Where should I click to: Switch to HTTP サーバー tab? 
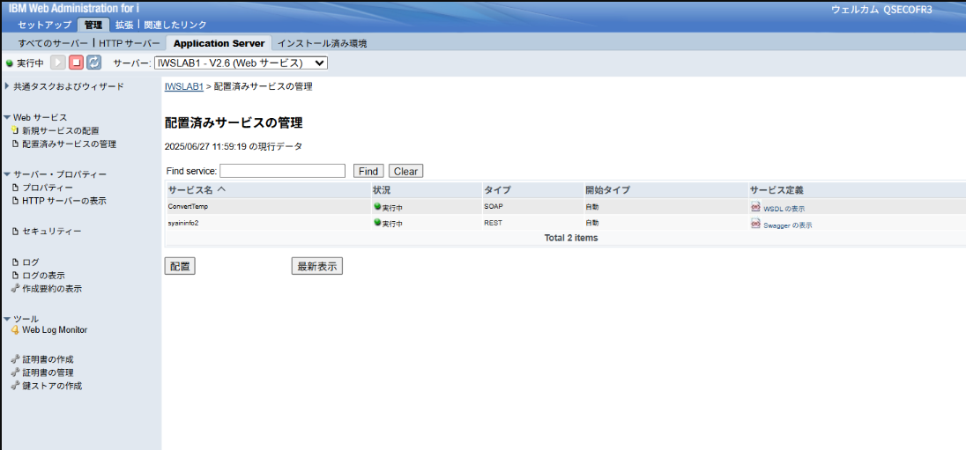click(130, 44)
